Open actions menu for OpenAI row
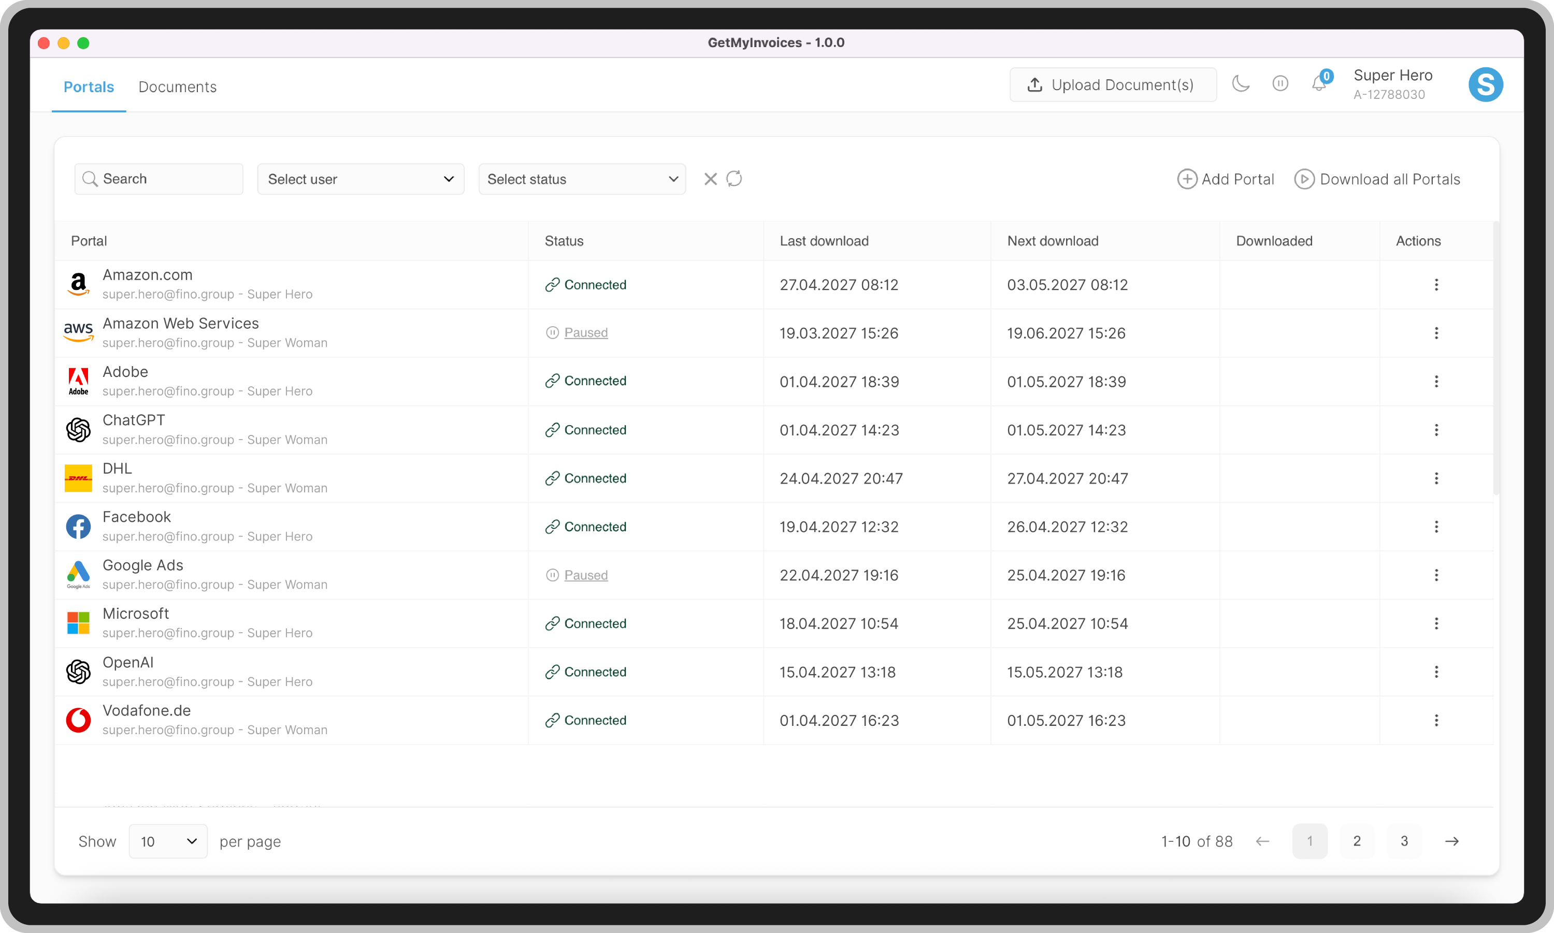This screenshot has width=1554, height=933. (x=1436, y=672)
